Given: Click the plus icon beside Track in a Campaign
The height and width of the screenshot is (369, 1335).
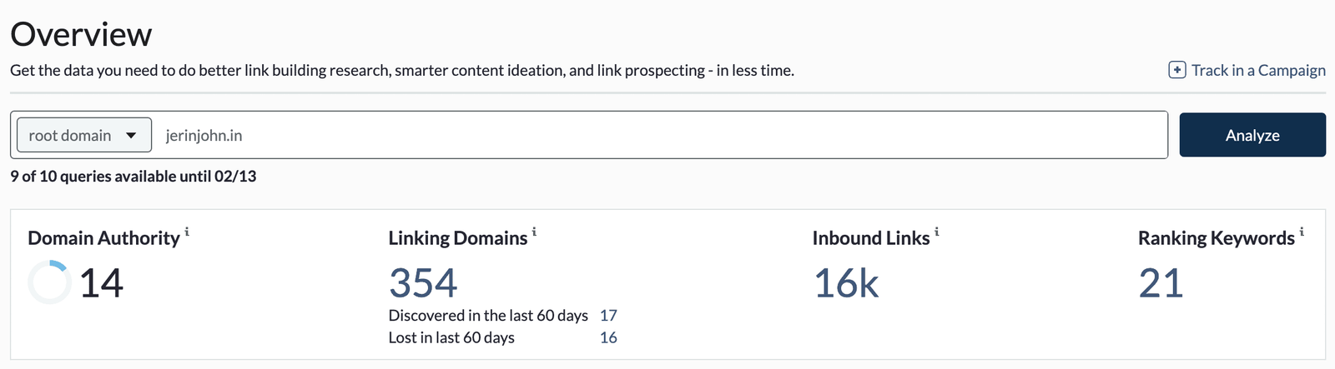Looking at the screenshot, I should point(1176,70).
